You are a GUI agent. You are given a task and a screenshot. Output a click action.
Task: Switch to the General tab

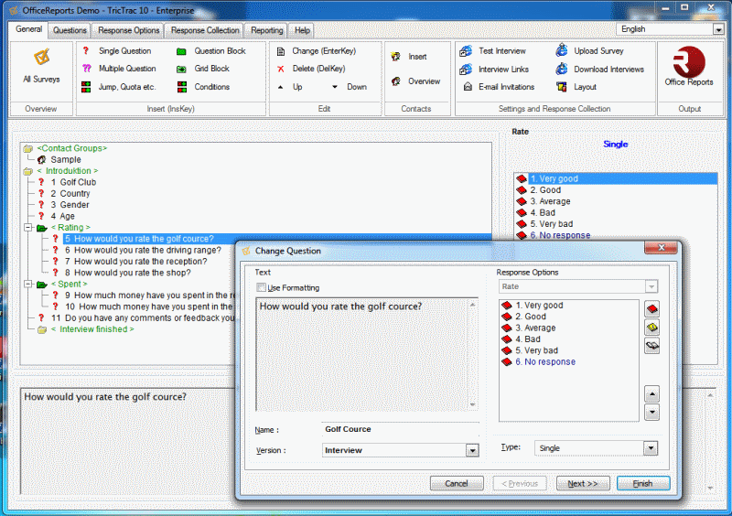pos(28,29)
